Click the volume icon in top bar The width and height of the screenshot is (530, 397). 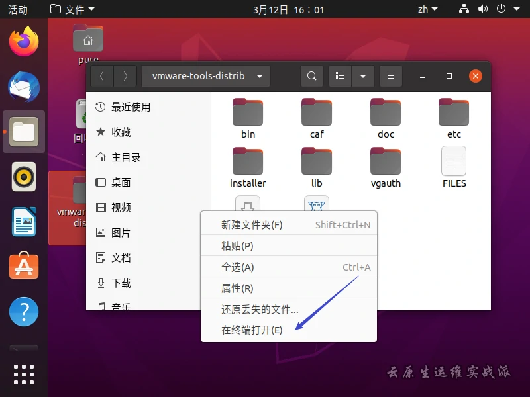[x=483, y=9]
